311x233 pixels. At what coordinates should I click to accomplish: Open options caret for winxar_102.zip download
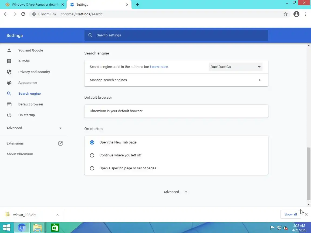point(58,215)
